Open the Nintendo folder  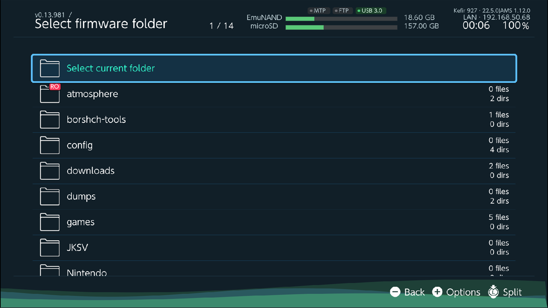pos(274,269)
